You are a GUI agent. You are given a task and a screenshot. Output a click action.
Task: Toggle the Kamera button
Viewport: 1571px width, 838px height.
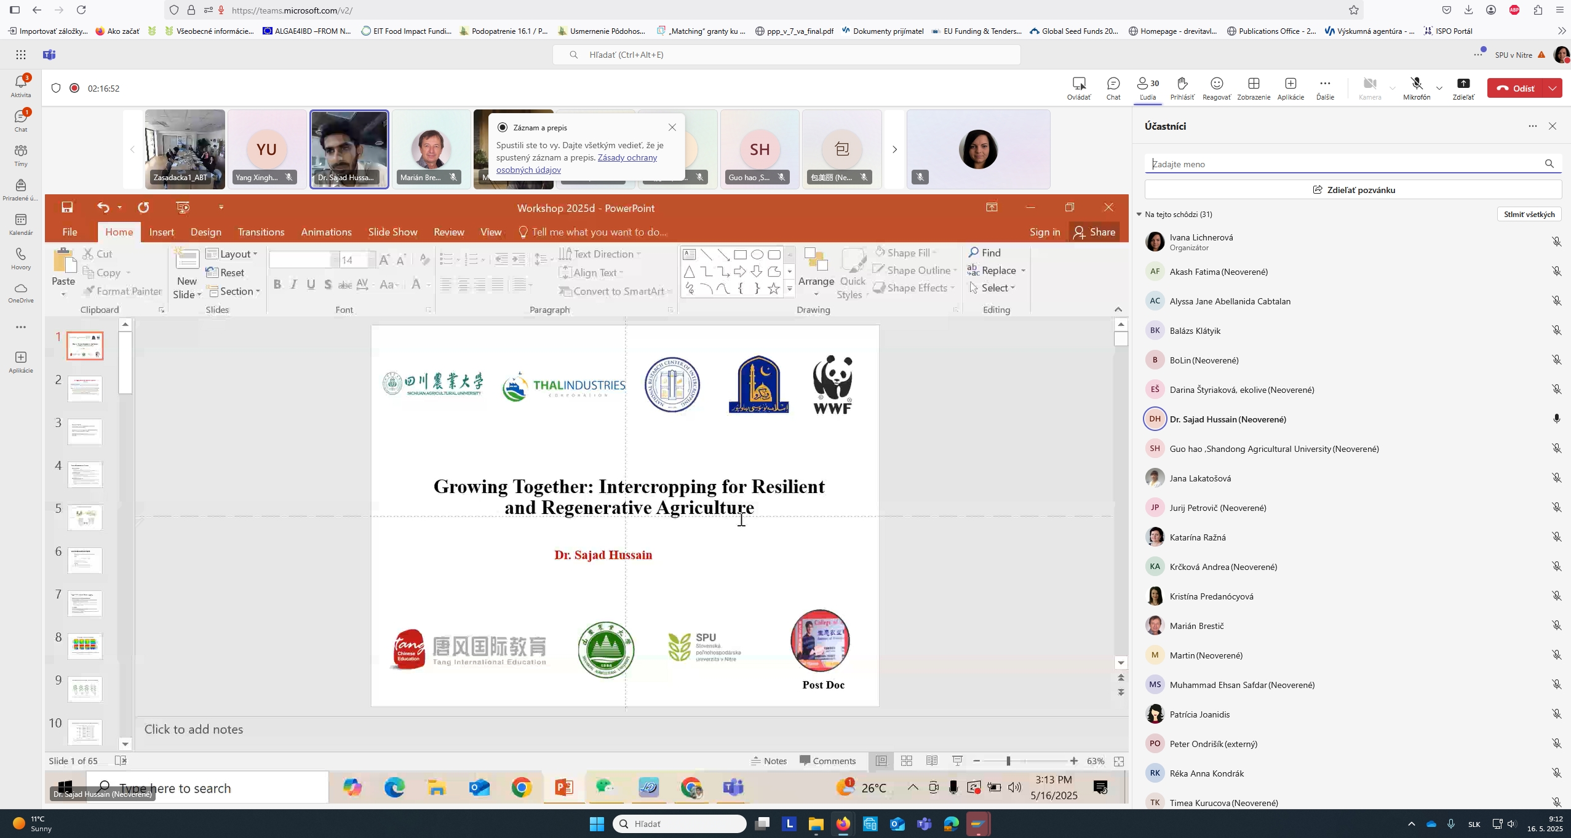[1369, 88]
